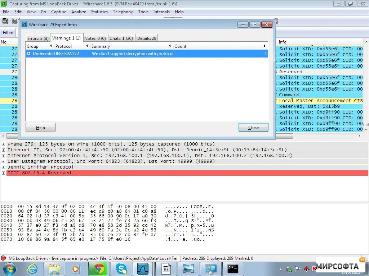Expand Internet Protocol Version 4 node
The height and width of the screenshot is (276, 369).
(x=3, y=156)
